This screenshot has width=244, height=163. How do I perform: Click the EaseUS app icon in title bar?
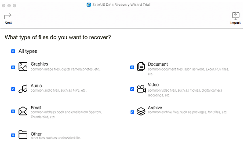89,5
